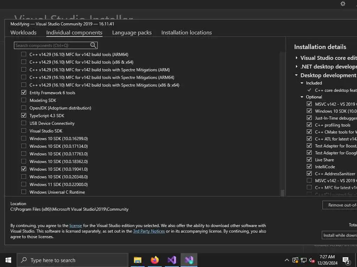Uncheck C++ AddressSanitizer option

(x=309, y=173)
